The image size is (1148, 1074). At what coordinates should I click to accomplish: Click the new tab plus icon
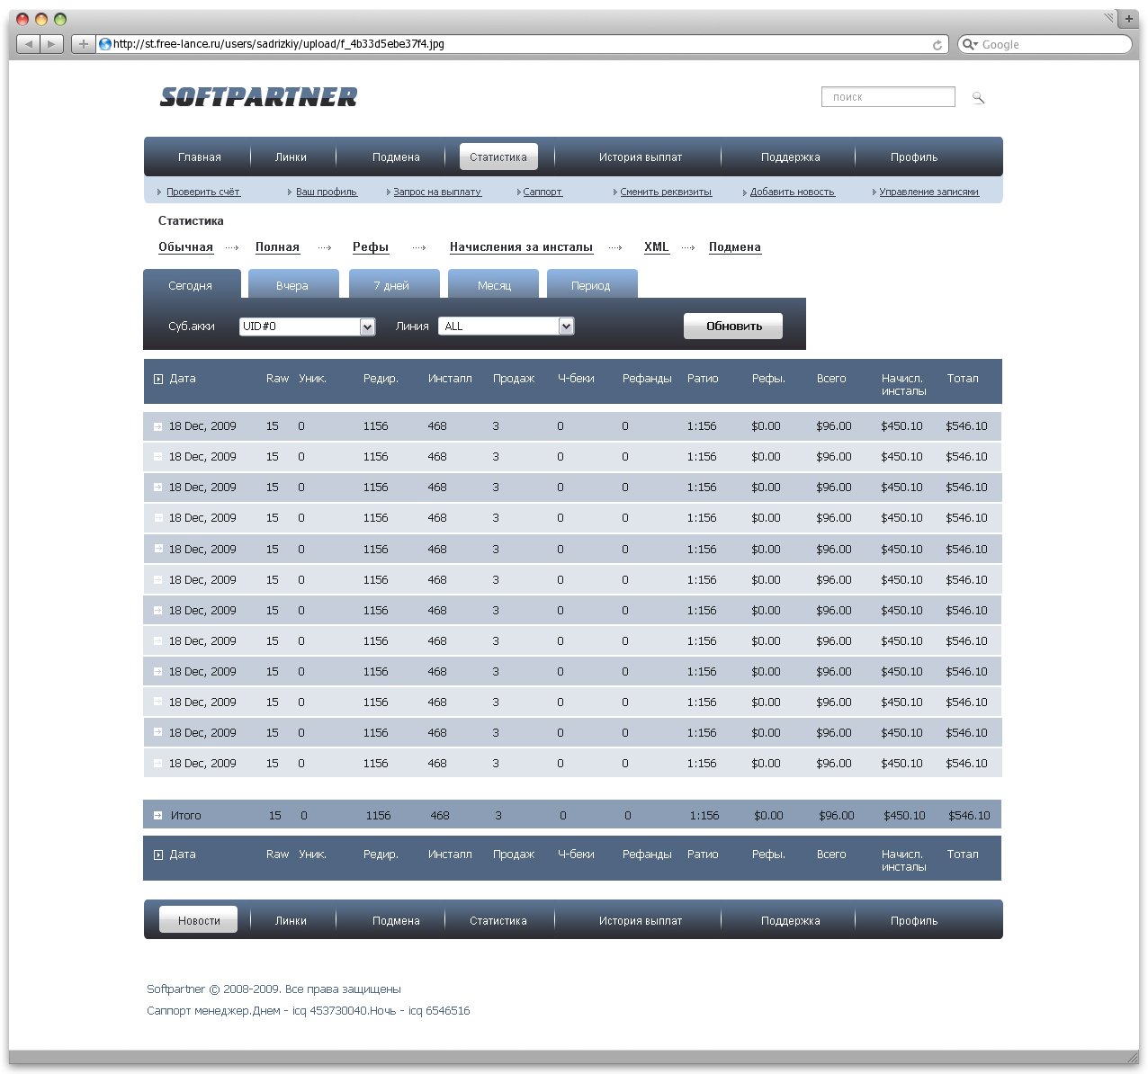coord(1129,18)
